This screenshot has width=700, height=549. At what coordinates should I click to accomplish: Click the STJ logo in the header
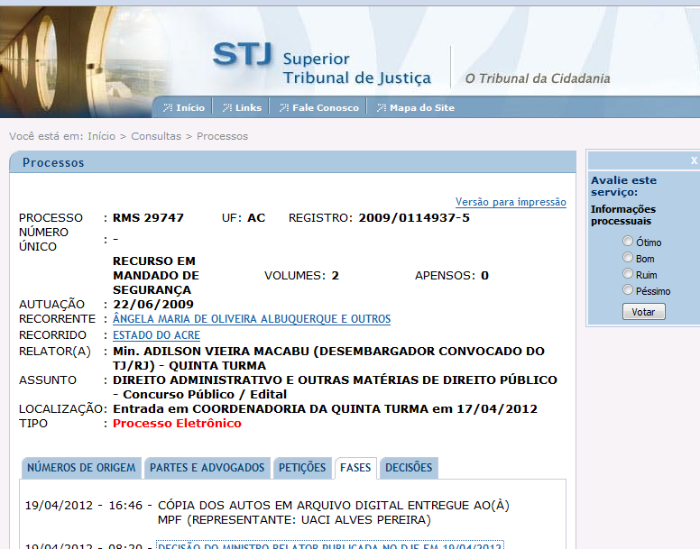(243, 54)
